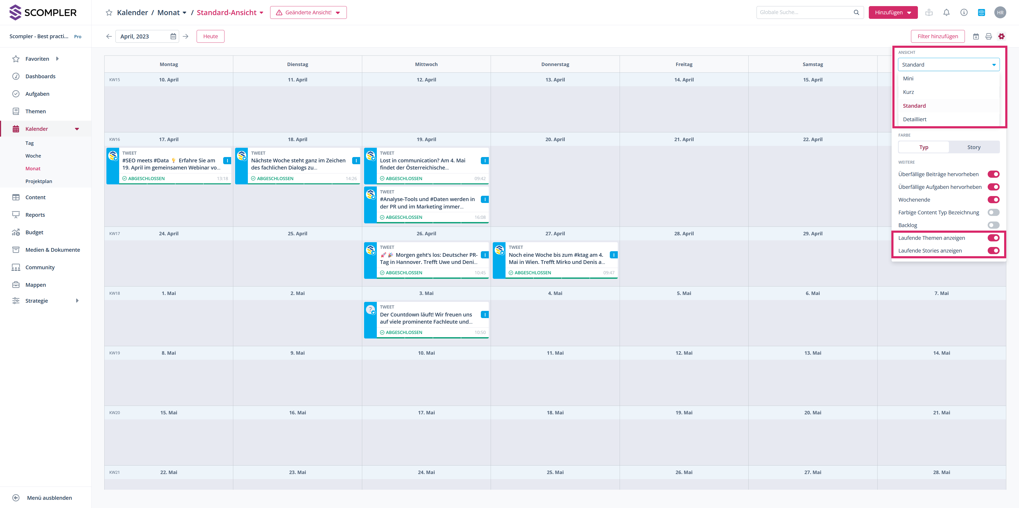The image size is (1019, 508).
Task: Switch Farbe to Story
Action: [x=974, y=147]
